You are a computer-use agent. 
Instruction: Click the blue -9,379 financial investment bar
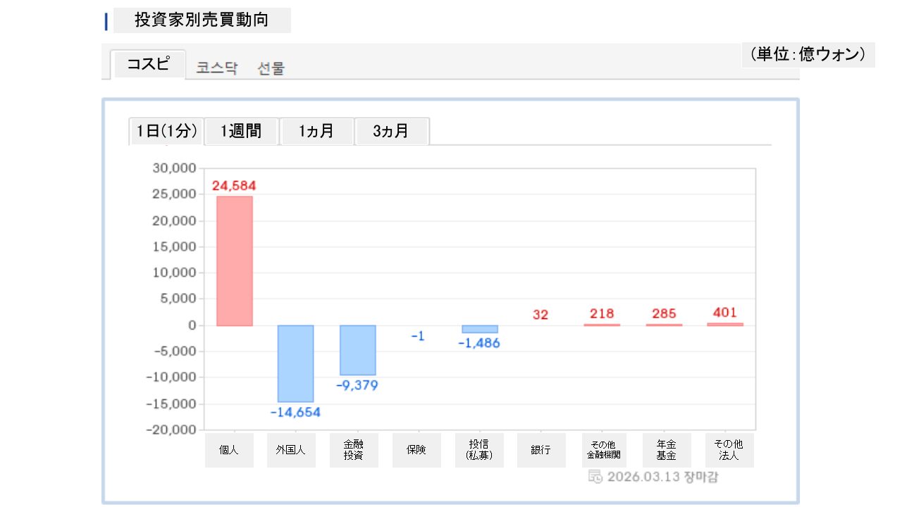(358, 350)
